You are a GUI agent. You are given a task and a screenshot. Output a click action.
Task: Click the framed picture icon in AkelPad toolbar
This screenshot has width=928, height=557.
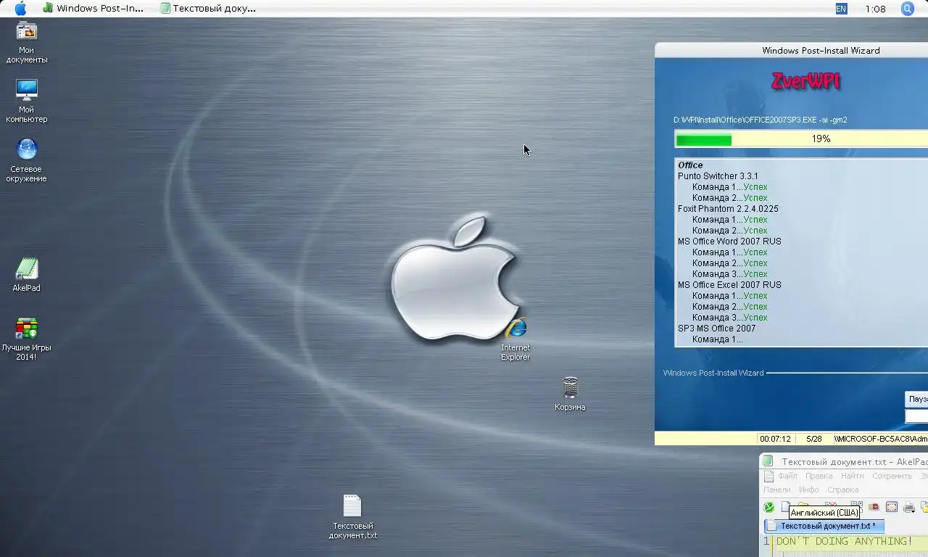click(892, 507)
